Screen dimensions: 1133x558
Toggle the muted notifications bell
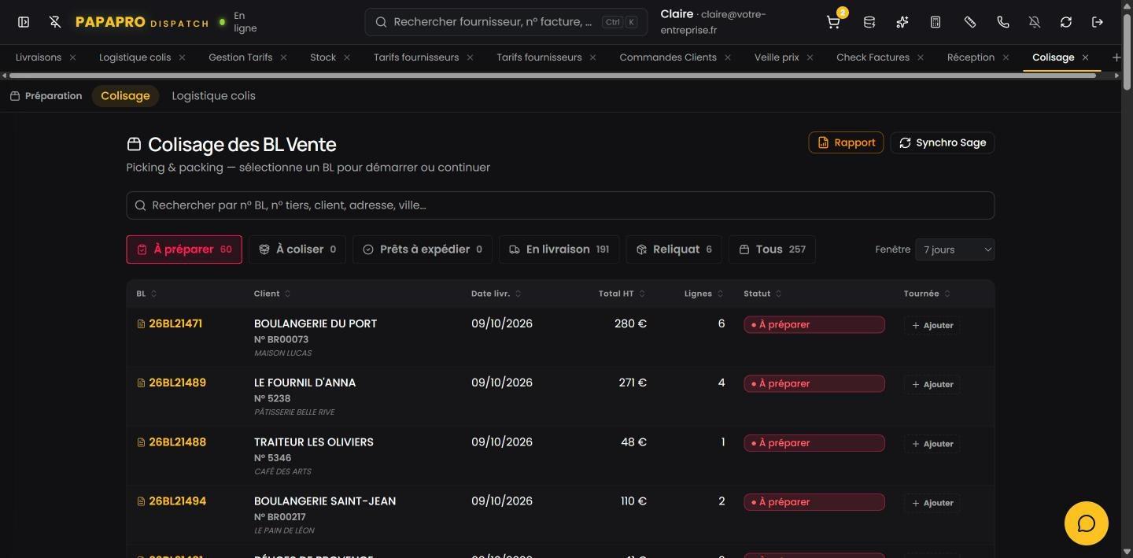(x=1035, y=22)
